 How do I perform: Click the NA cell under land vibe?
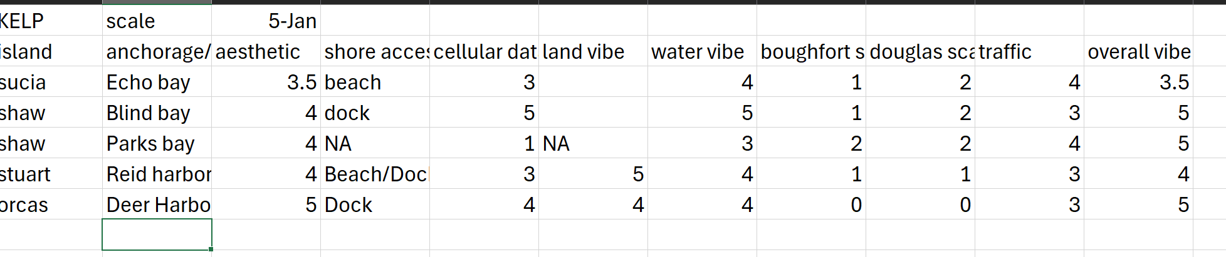tap(593, 143)
